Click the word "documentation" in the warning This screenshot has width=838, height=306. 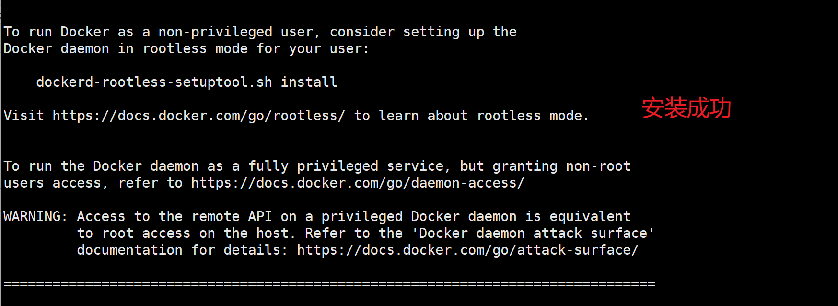click(129, 250)
